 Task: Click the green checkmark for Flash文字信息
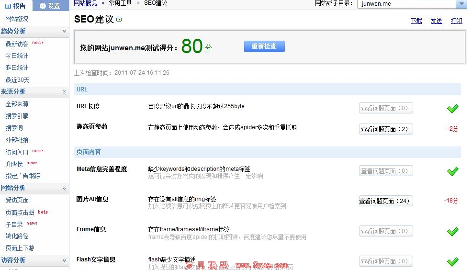pos(452,262)
